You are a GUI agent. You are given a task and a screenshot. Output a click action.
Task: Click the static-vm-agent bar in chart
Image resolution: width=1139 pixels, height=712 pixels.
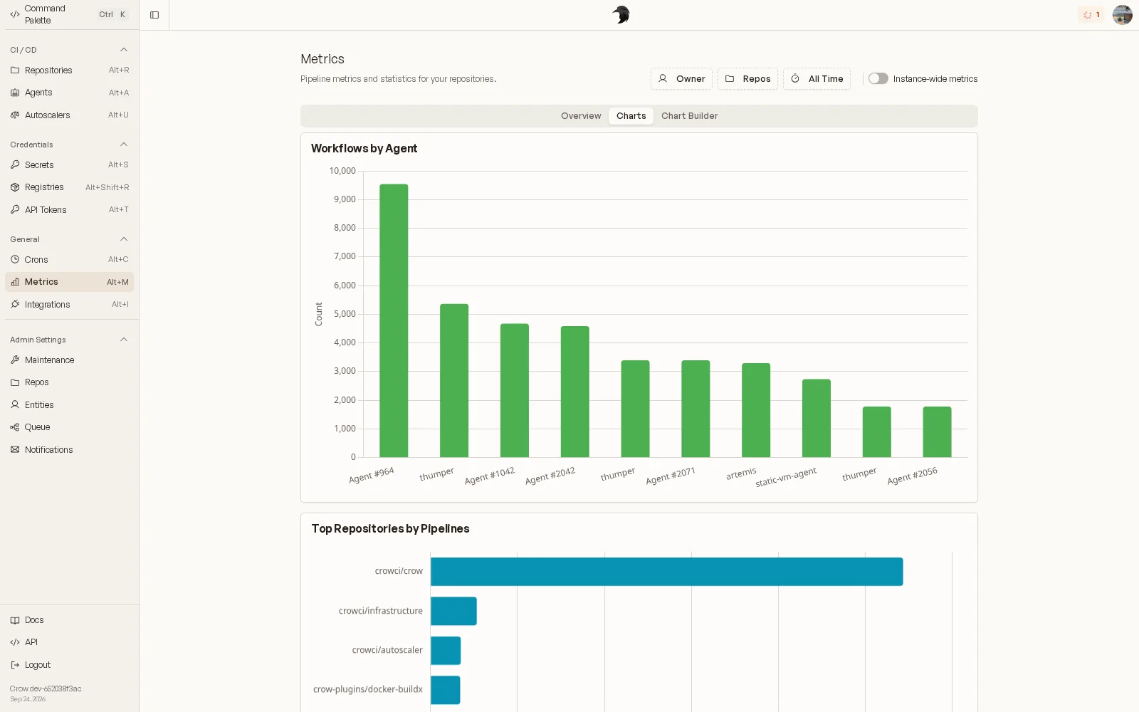point(817,418)
